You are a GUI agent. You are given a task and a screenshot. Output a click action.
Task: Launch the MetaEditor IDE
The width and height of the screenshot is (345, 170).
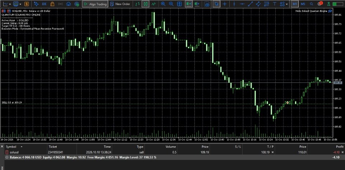44,4
